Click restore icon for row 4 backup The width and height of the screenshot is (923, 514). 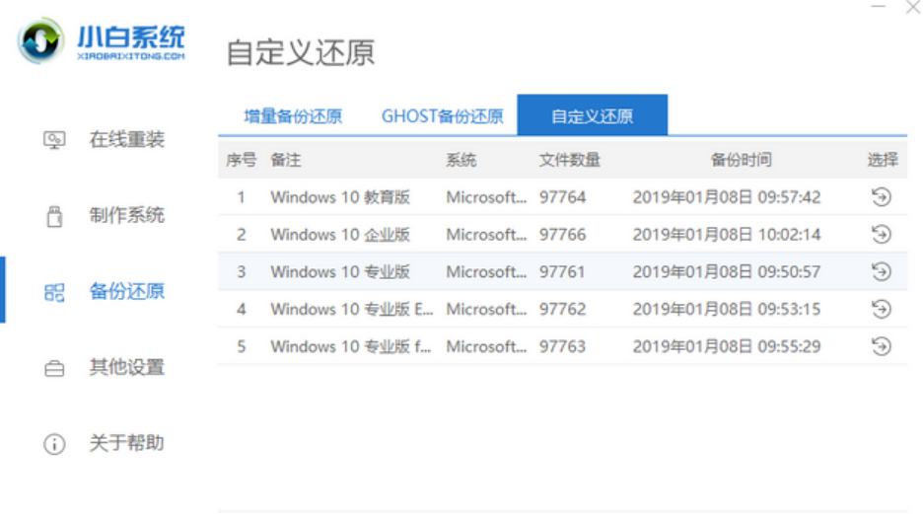click(882, 310)
